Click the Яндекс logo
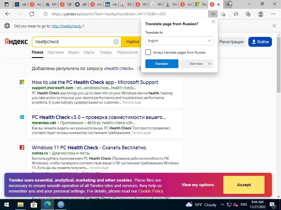This screenshot has height=210, width=281. click(x=16, y=42)
